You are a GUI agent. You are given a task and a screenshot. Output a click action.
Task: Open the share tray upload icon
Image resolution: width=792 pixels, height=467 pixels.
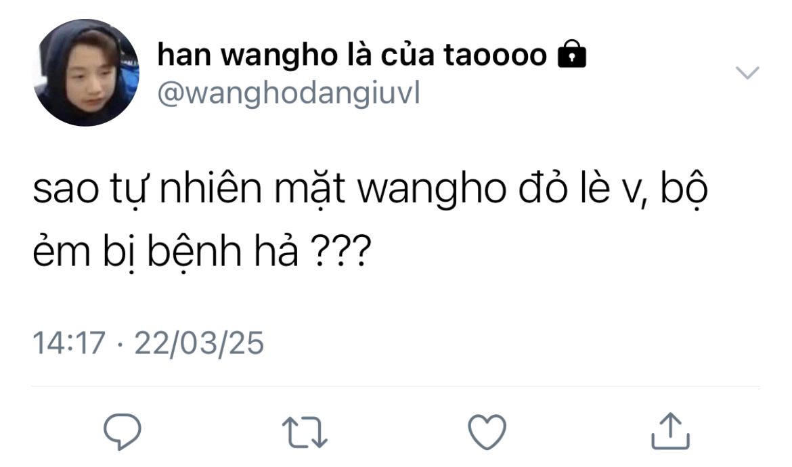(670, 430)
